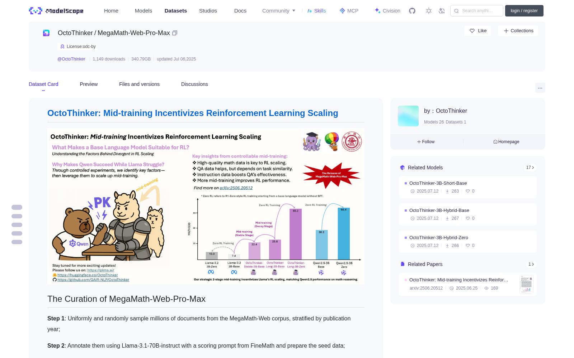Click clock icon on OctoThinker-3B-Short-Base row
The width and height of the screenshot is (574, 358).
pyautogui.click(x=413, y=191)
